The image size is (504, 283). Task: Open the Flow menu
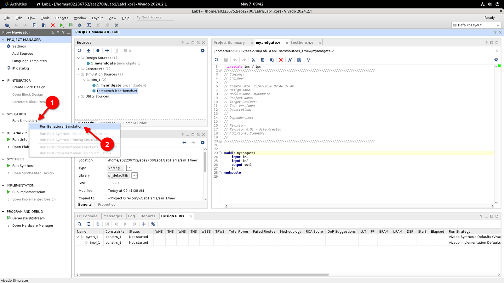(31, 18)
